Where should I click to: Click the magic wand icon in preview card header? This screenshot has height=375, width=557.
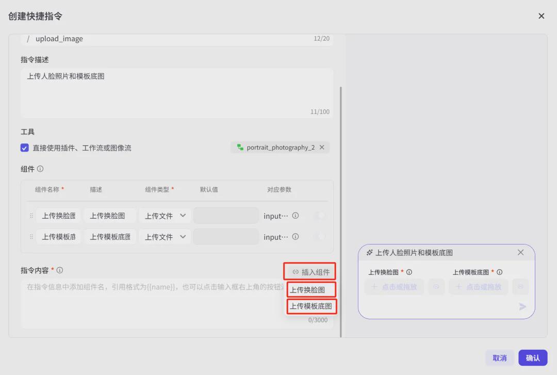point(370,252)
